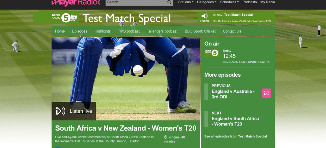
Task: Open the Podcasts page
Action: [x=250, y=2]
